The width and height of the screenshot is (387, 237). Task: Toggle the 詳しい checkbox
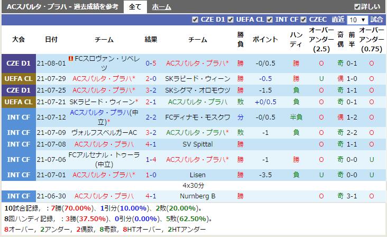[357, 7]
